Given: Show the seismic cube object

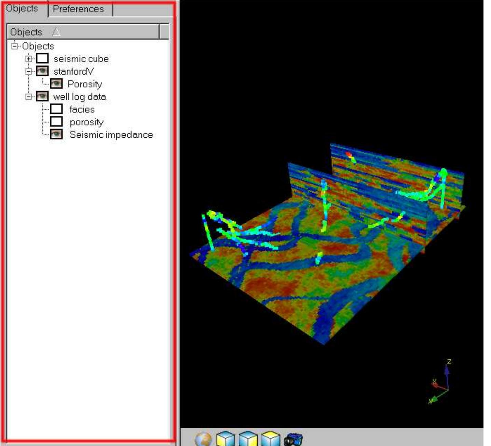Looking at the screenshot, I should click(42, 59).
